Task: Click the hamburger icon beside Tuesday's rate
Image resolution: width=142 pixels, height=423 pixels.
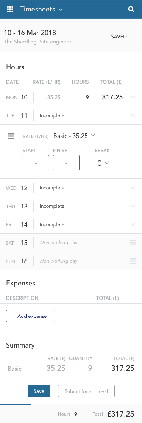Action: click(11, 136)
